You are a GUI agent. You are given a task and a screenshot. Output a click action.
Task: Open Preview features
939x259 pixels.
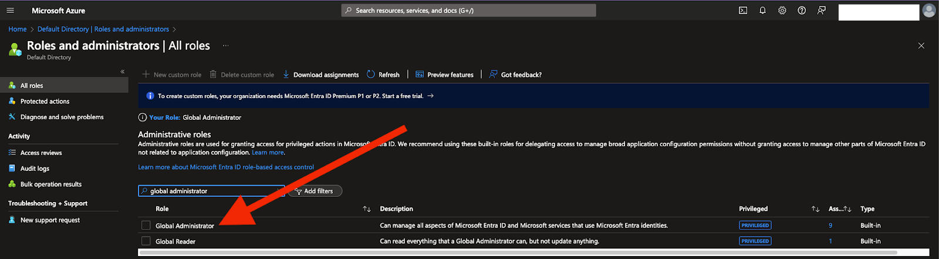click(x=444, y=75)
